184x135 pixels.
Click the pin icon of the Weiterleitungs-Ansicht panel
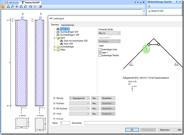[x=177, y=2]
